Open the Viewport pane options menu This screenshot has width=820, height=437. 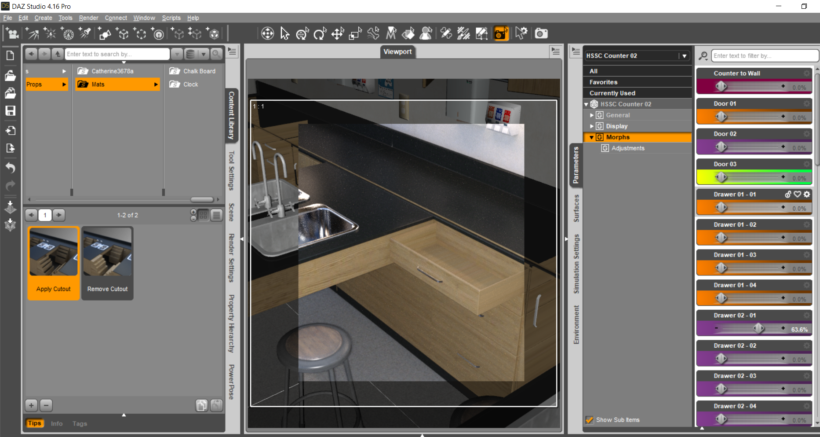pos(556,52)
